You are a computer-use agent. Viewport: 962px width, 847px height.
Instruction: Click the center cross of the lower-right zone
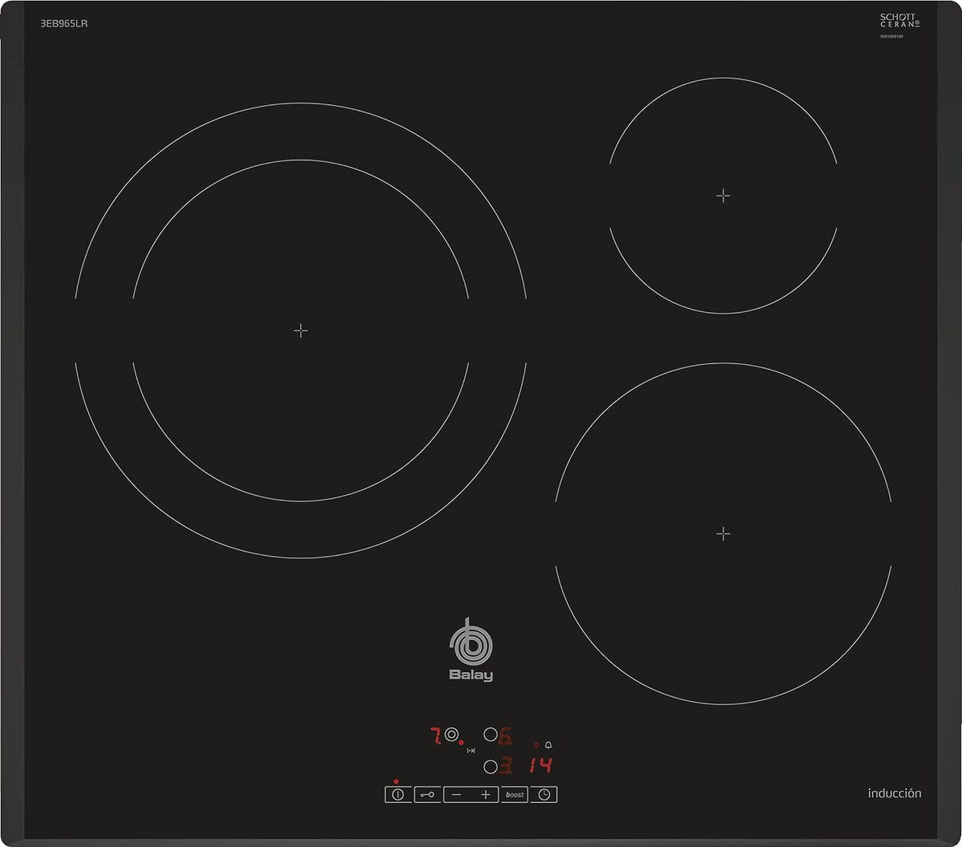point(723,533)
